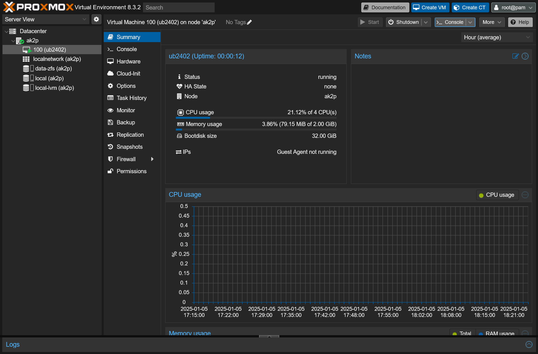538x354 pixels.
Task: Open the Console tab in sidebar
Action: (x=132, y=49)
